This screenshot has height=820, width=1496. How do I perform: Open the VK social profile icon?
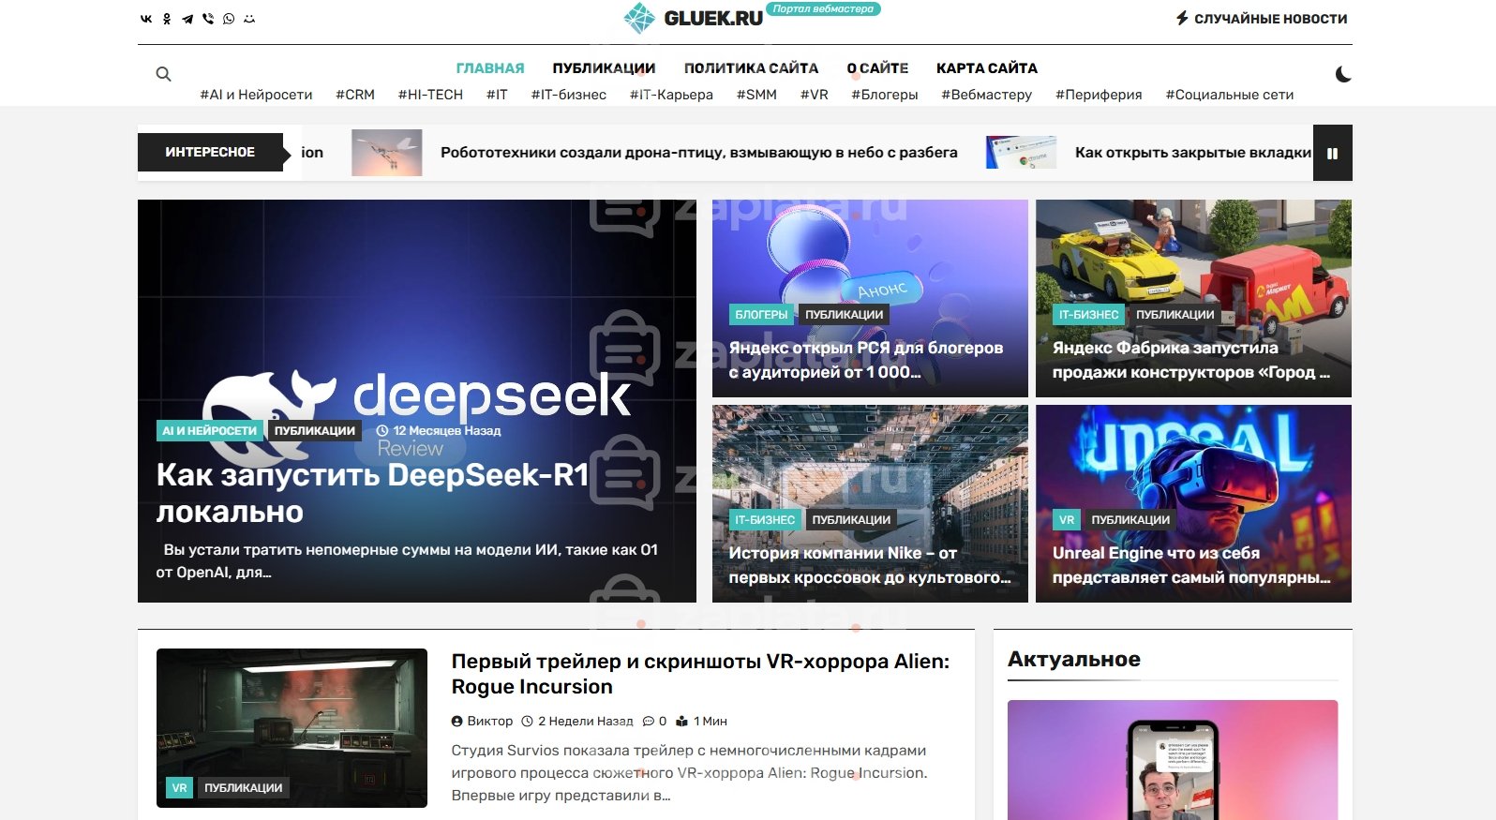tap(146, 19)
